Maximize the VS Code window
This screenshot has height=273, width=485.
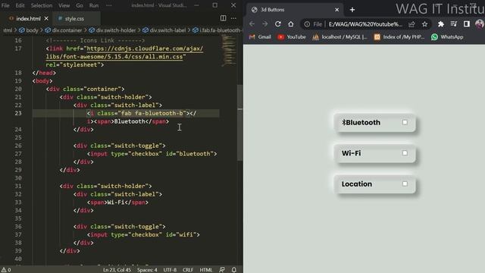215,5
